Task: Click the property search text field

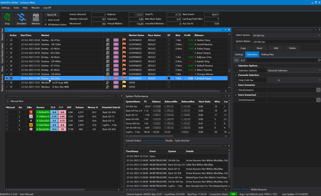Action: coord(281,61)
